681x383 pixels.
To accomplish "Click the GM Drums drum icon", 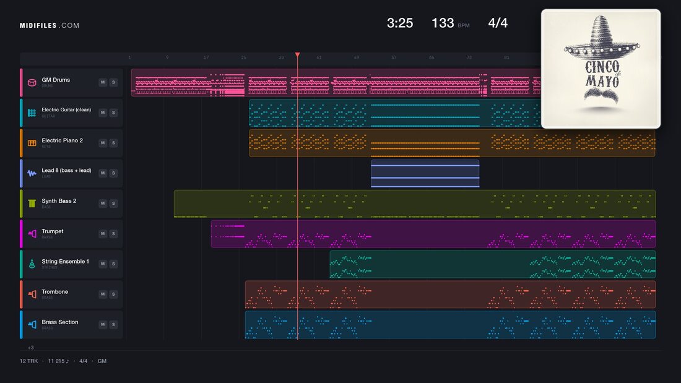I will point(32,82).
